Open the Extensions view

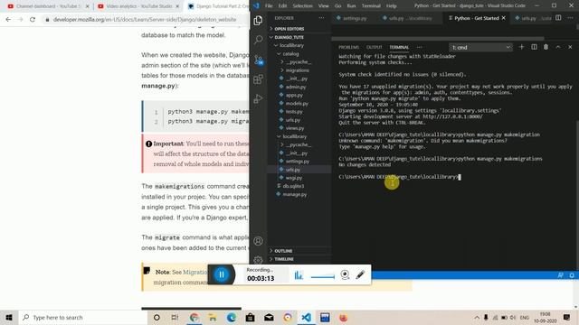pyautogui.click(x=258, y=79)
